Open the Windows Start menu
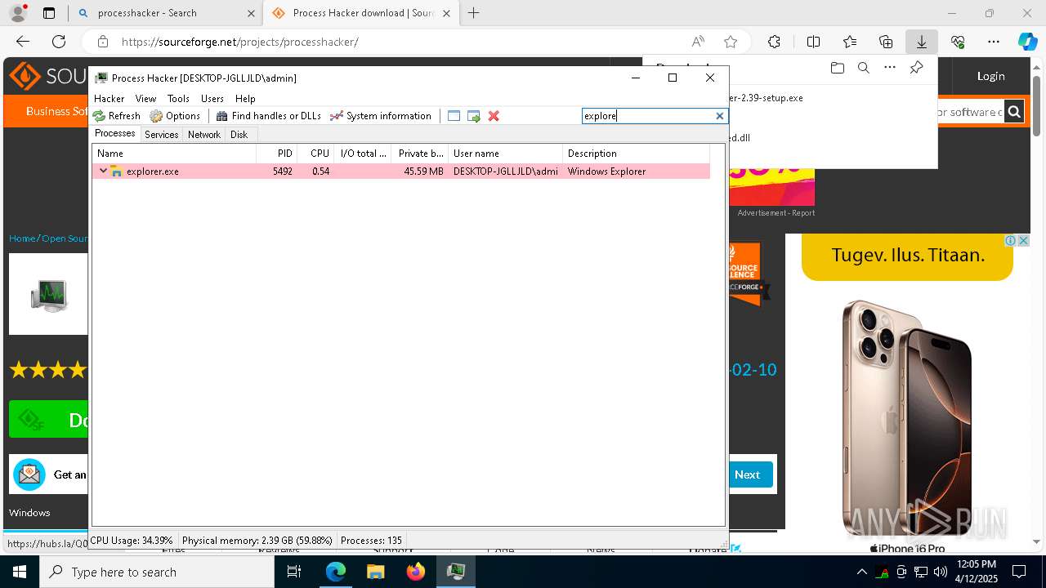The height and width of the screenshot is (588, 1046). (20, 572)
